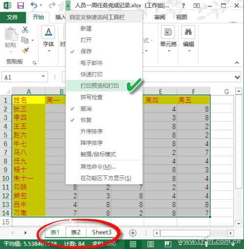Switch to the 表2 sheet tab
This screenshot has height=249, width=244.
(x=76, y=232)
